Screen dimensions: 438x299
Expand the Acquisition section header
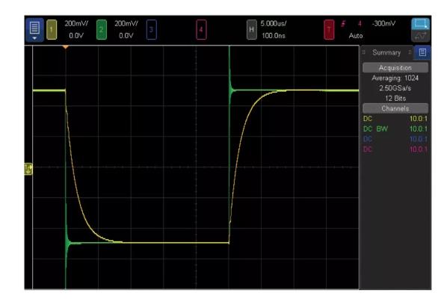pos(395,68)
